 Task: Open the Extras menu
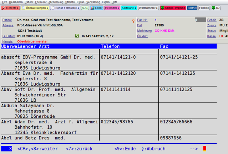(x=80, y=2)
